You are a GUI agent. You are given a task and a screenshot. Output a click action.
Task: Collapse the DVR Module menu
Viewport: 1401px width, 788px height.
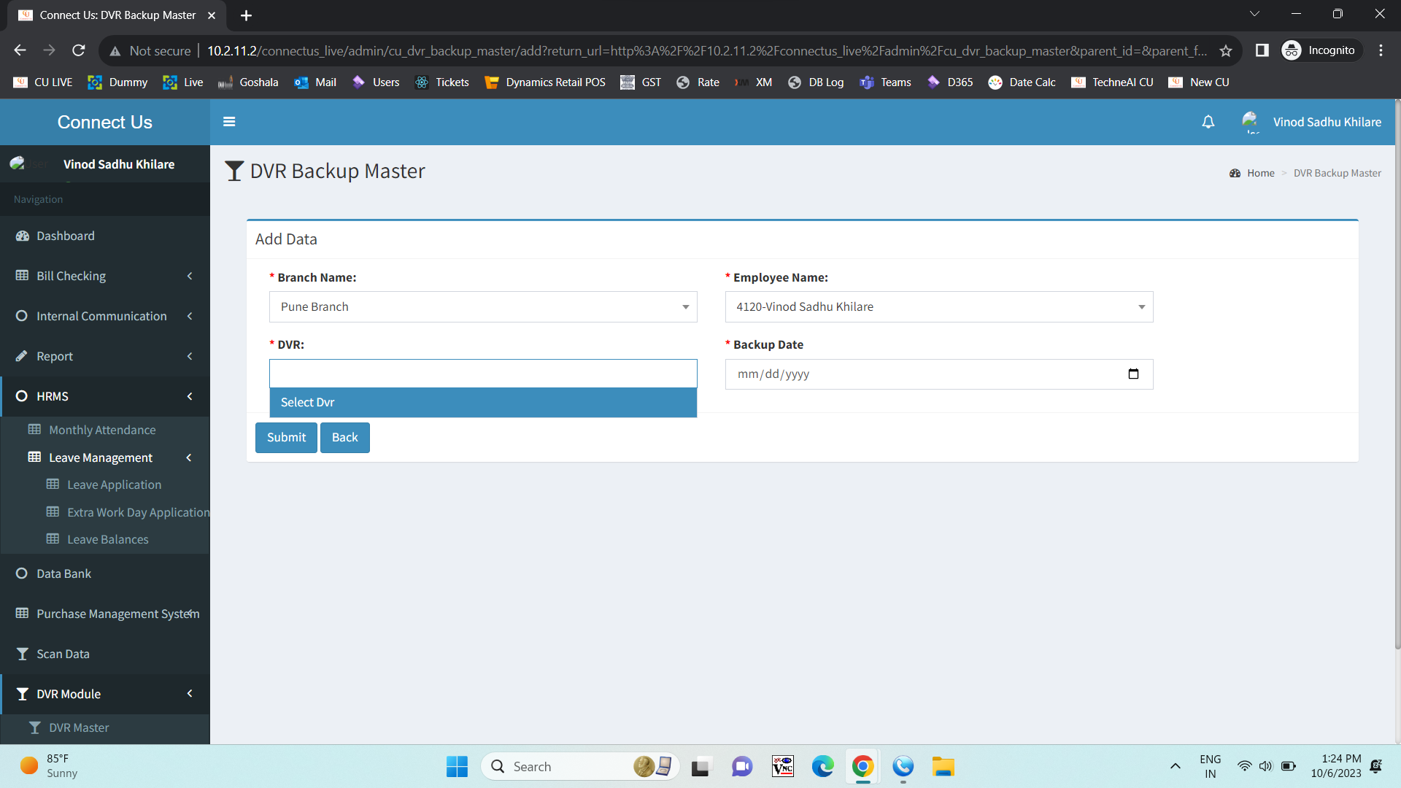pos(105,694)
